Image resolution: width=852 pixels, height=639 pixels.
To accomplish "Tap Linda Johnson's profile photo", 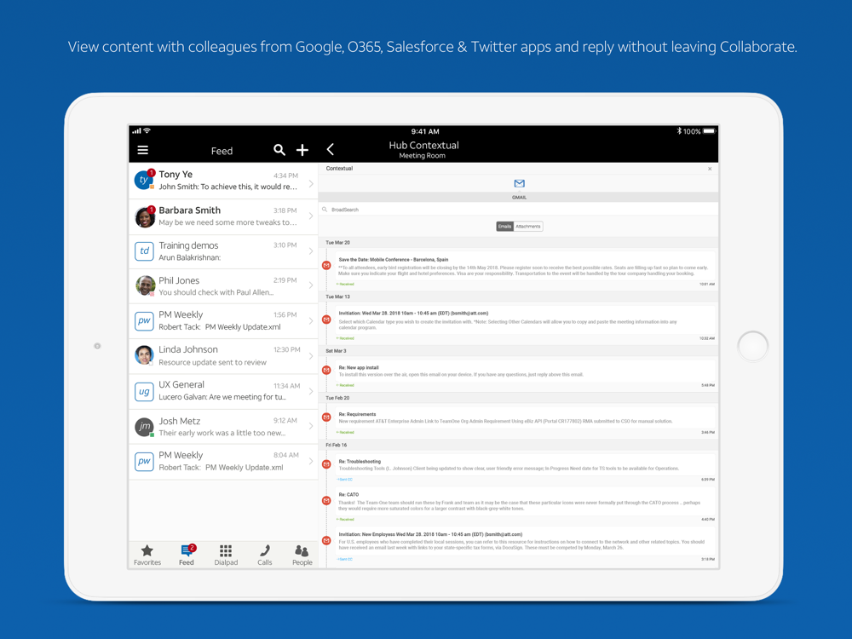I will click(x=145, y=355).
